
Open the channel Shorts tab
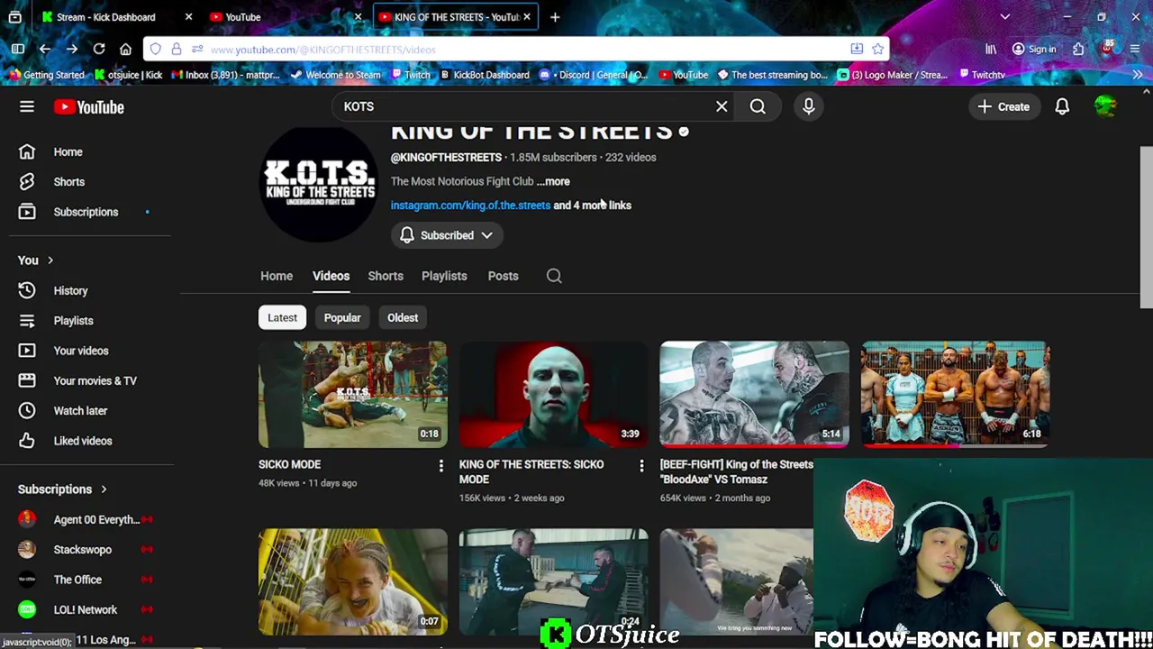(386, 276)
